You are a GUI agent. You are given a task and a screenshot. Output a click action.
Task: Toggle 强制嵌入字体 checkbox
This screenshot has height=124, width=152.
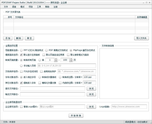click(x=21, y=83)
